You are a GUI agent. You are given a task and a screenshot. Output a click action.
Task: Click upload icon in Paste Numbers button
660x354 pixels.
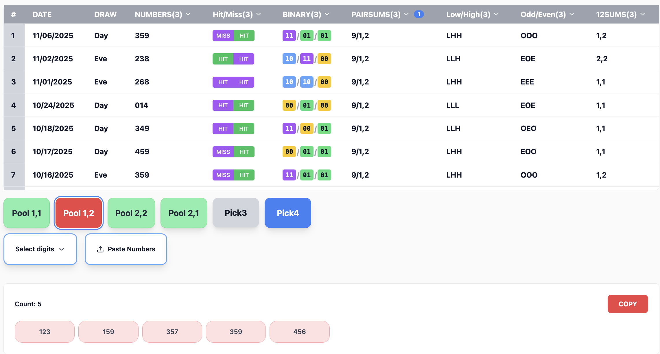[100, 249]
